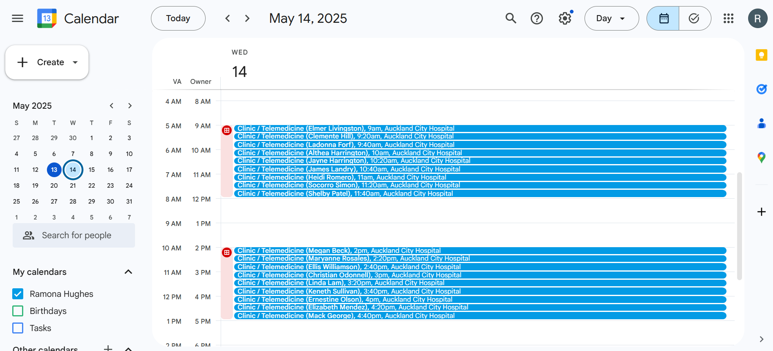Collapse the My calendars section
This screenshot has height=351, width=773.
(x=128, y=272)
